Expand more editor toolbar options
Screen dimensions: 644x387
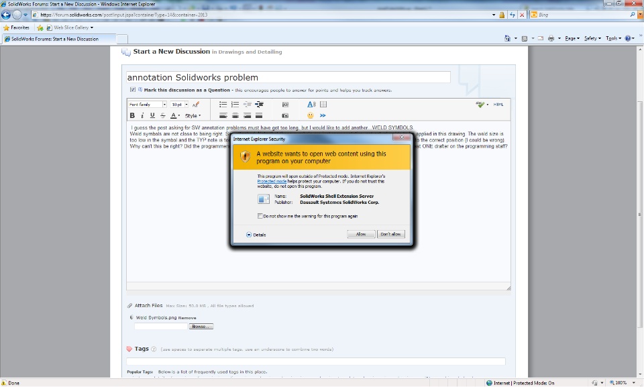point(323,116)
